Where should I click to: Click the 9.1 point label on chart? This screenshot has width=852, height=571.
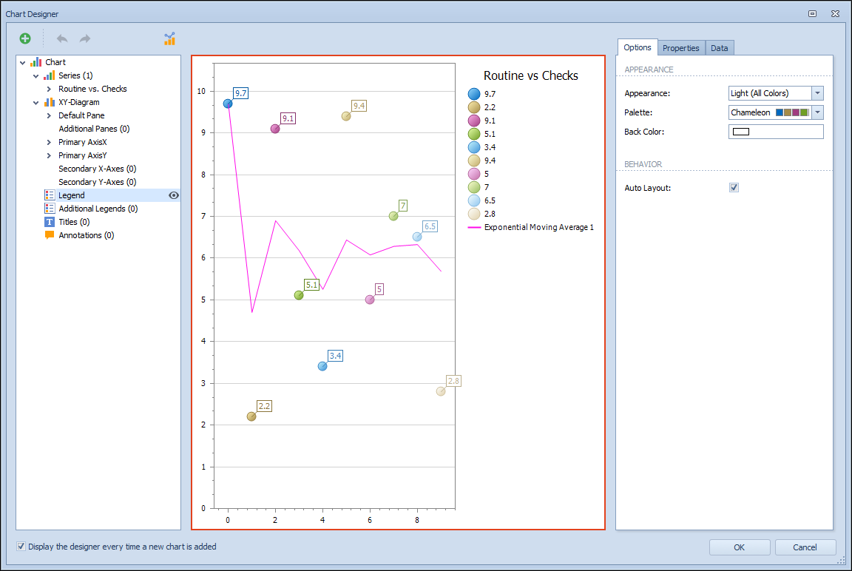point(288,118)
